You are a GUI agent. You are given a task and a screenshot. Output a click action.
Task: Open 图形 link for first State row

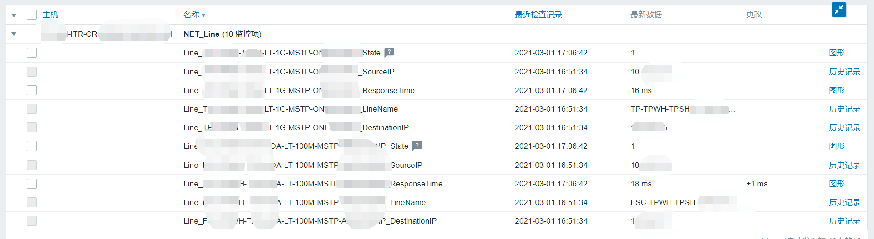(837, 53)
